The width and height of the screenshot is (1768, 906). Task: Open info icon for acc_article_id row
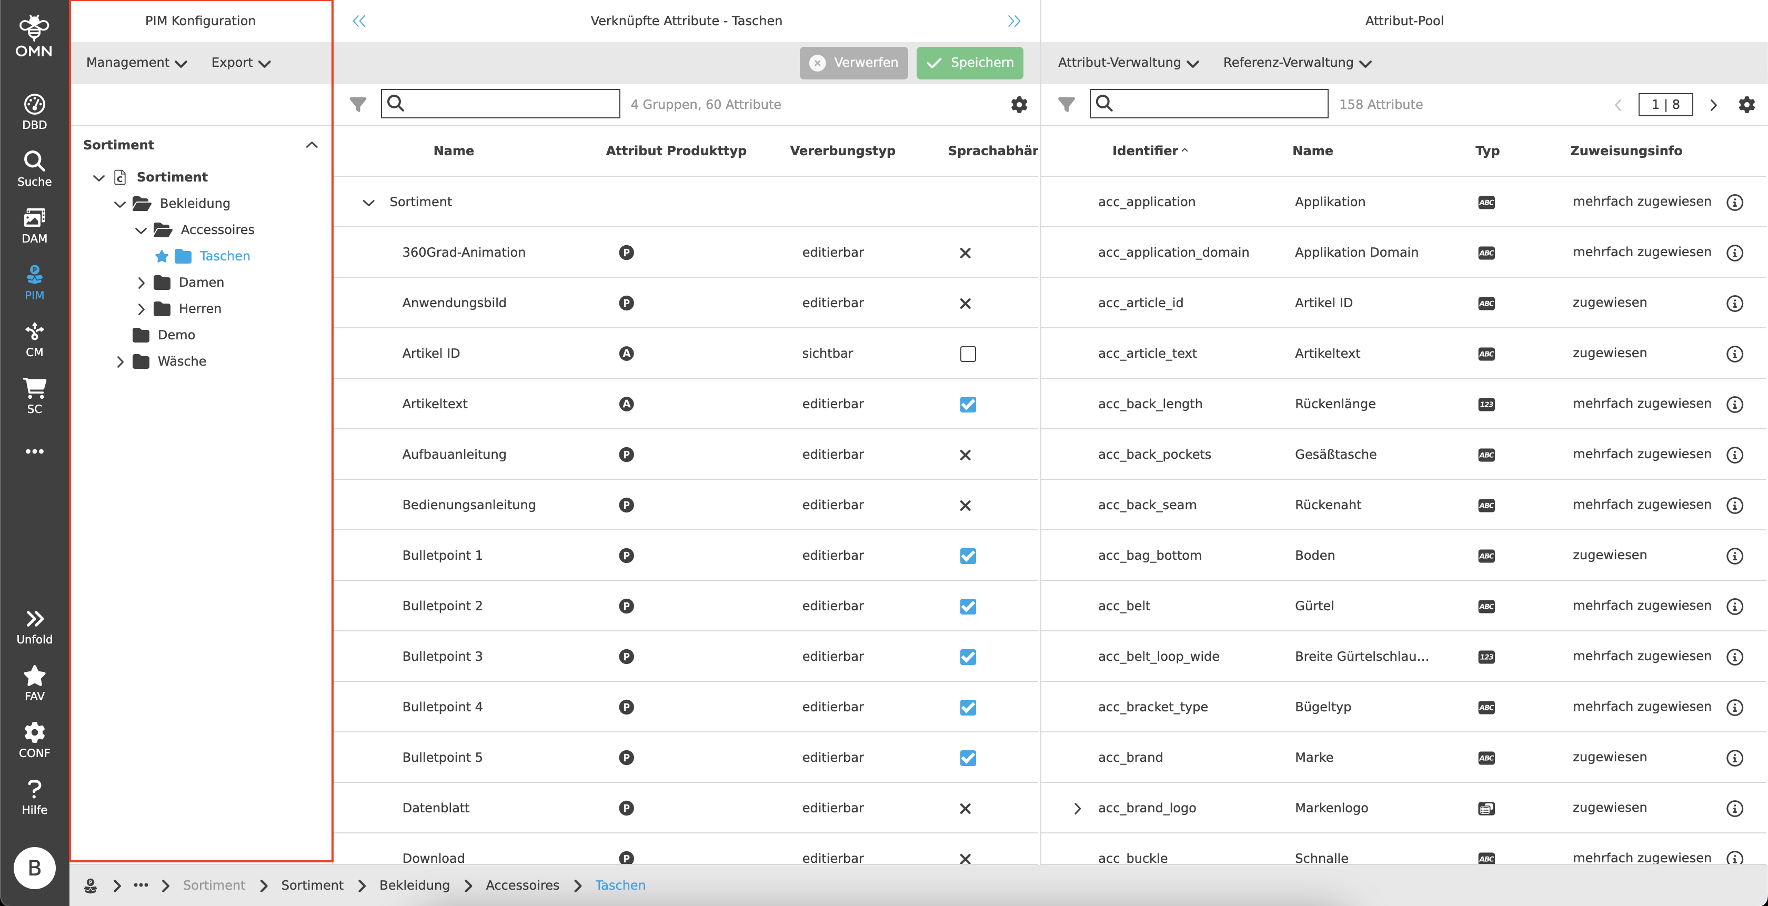pos(1734,304)
